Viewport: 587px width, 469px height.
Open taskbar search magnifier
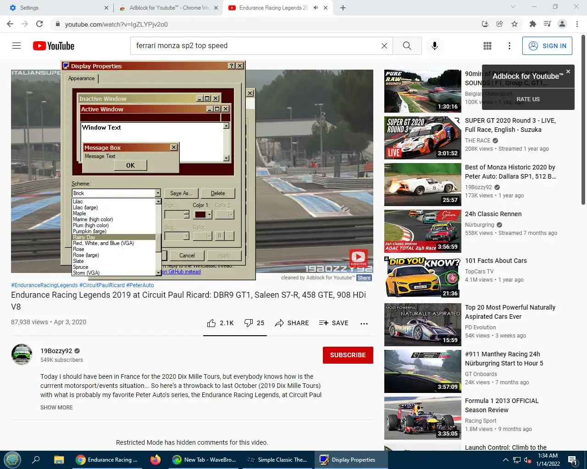(x=36, y=459)
